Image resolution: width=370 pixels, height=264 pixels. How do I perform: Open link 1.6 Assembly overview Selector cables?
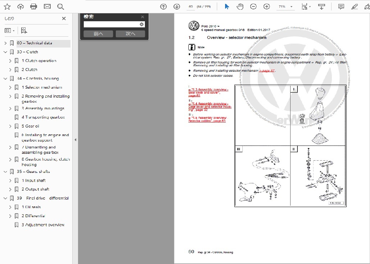pos(207,119)
